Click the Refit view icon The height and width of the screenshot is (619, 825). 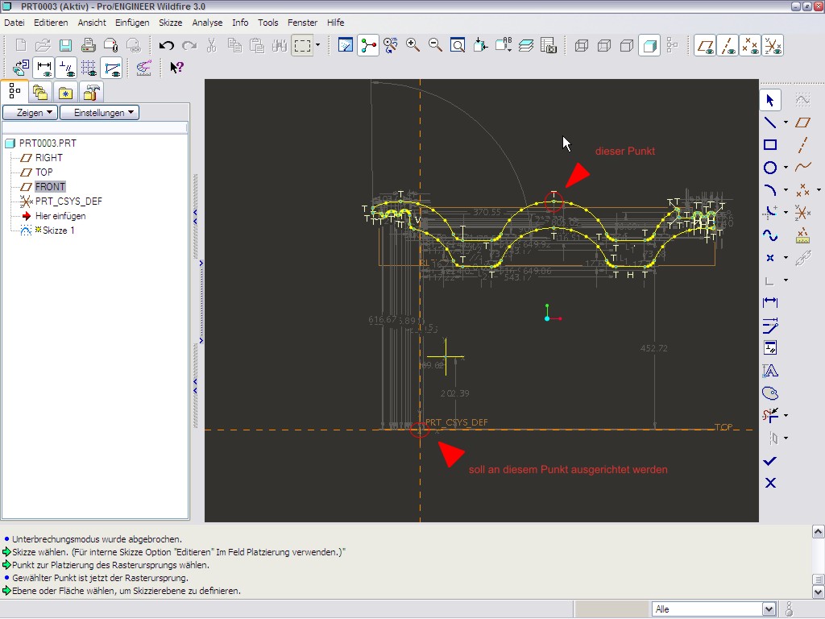pyautogui.click(x=458, y=45)
